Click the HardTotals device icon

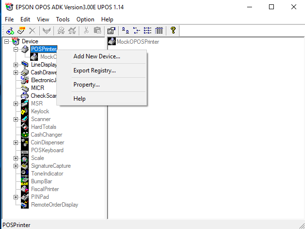[25, 127]
